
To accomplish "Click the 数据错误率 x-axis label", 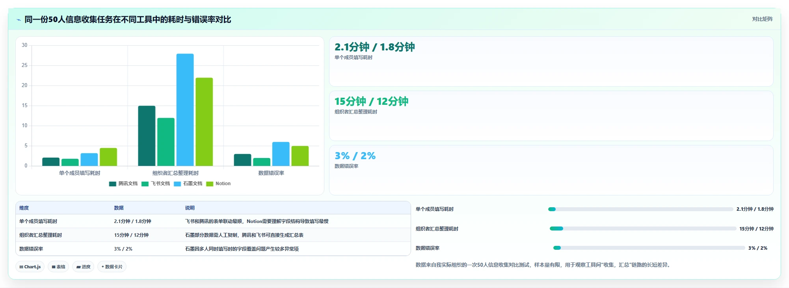I will click(x=271, y=173).
